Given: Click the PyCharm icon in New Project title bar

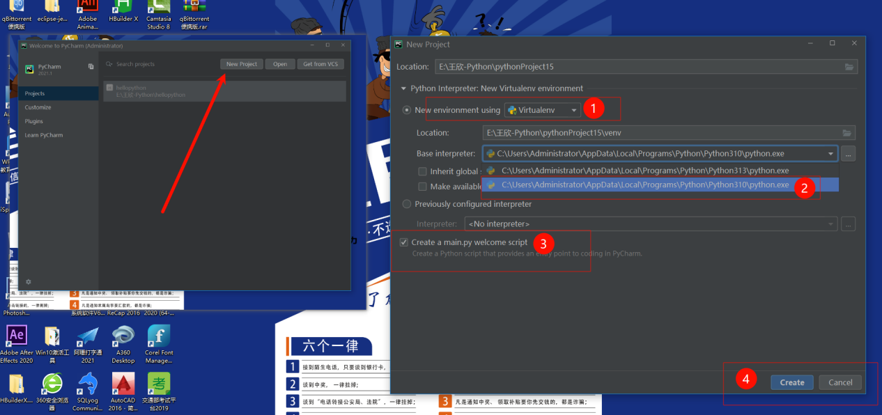Looking at the screenshot, I should [x=399, y=44].
